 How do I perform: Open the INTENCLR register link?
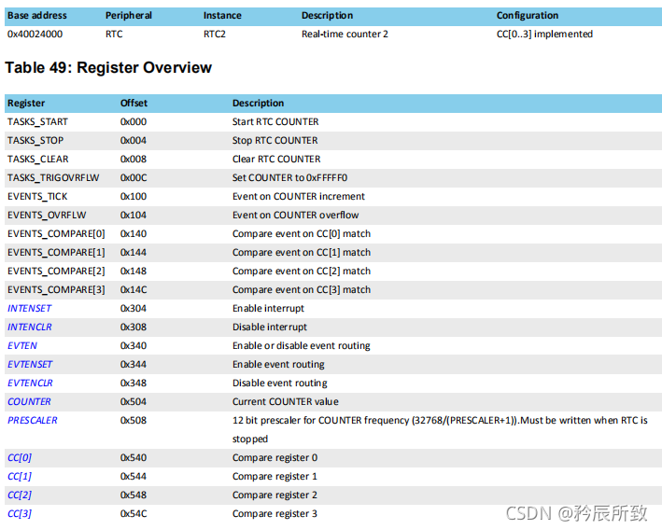coord(30,327)
